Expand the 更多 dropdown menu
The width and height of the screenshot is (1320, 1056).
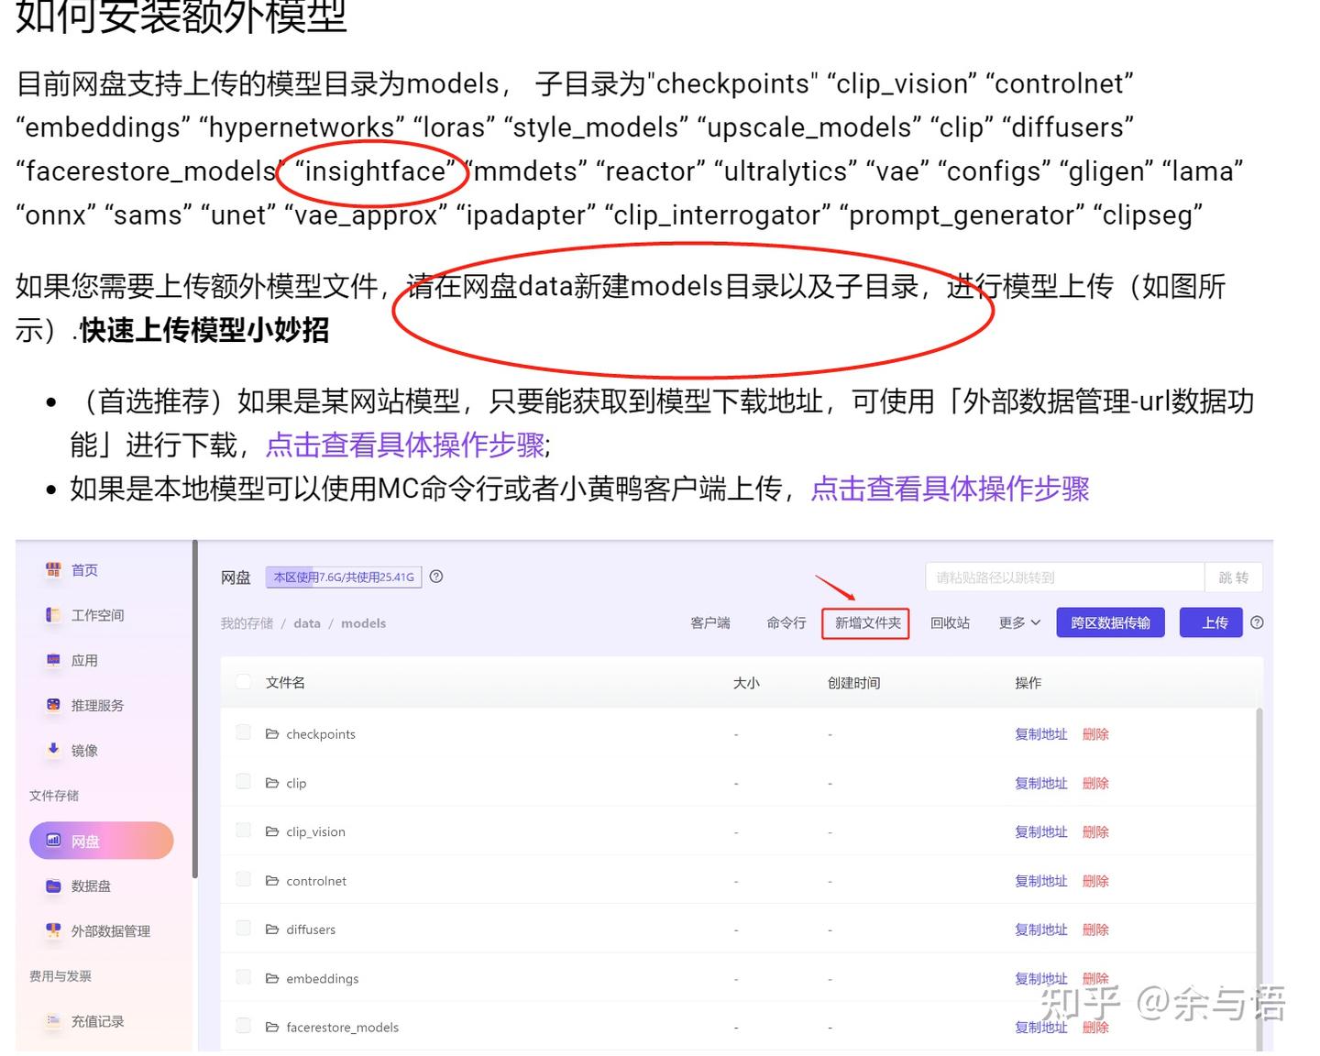coord(1017,622)
